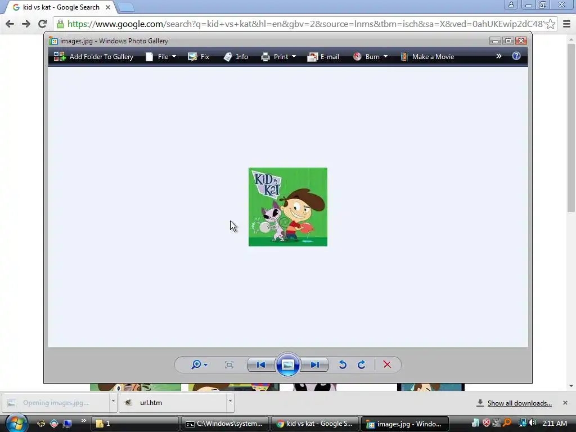
Task: Click the red X security alert tray icon
Action: point(486,423)
